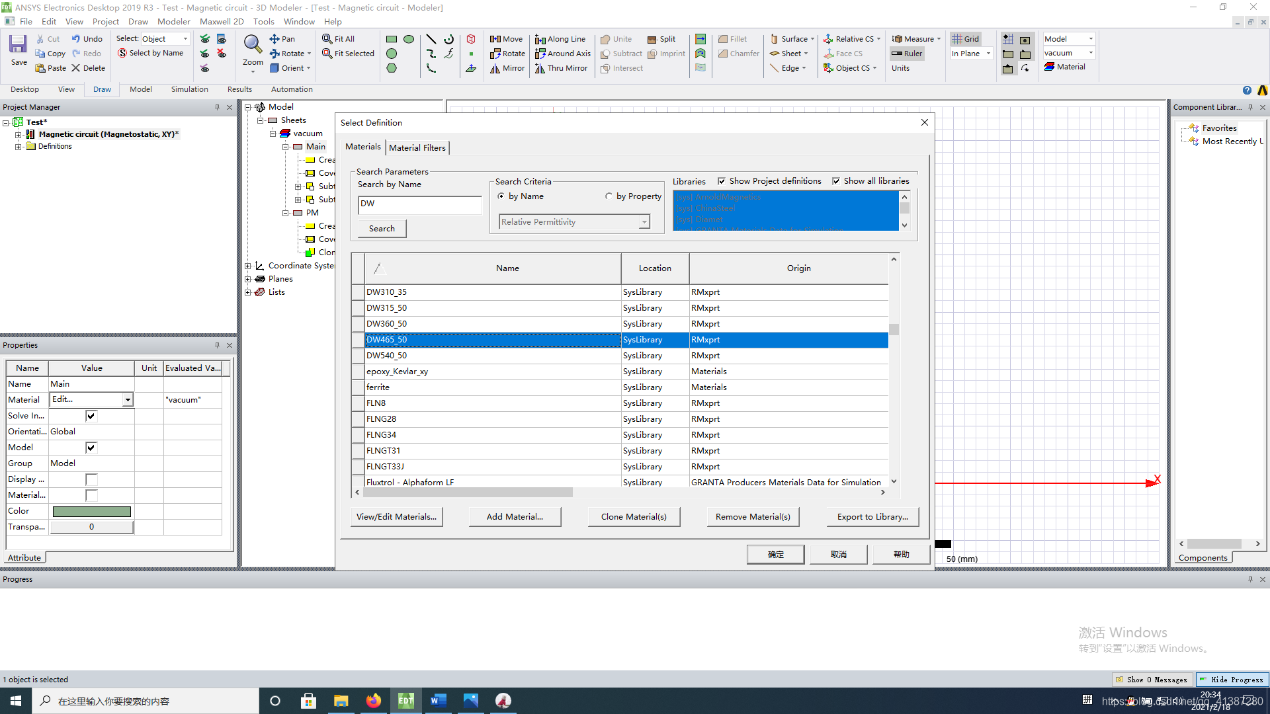Expand the Coordinate Systems tree node

[x=248, y=266]
